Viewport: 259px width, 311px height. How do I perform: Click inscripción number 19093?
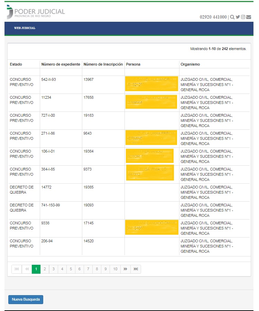pos(89,205)
